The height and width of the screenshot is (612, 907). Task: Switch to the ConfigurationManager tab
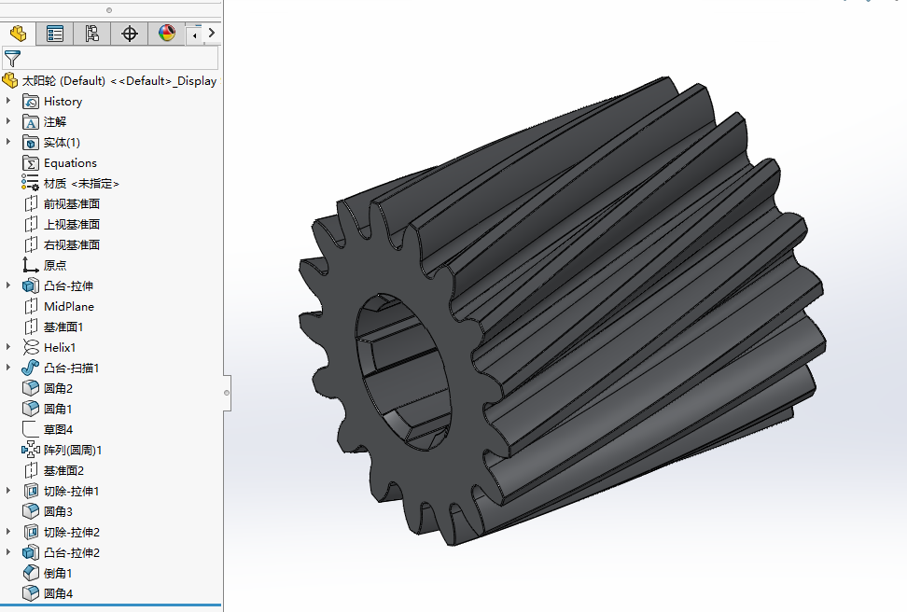pos(92,34)
